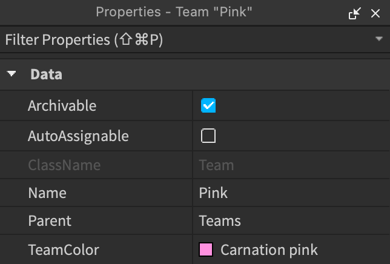This screenshot has width=390, height=264.
Task: Edit the Name value Pink
Action: [213, 193]
